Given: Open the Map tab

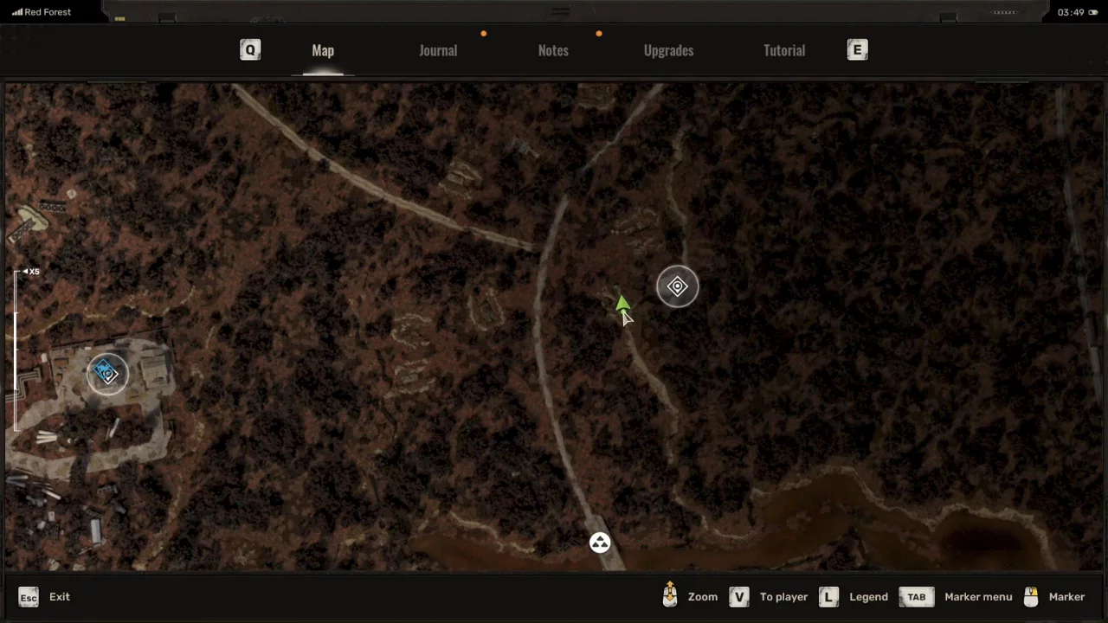Looking at the screenshot, I should tap(323, 50).
